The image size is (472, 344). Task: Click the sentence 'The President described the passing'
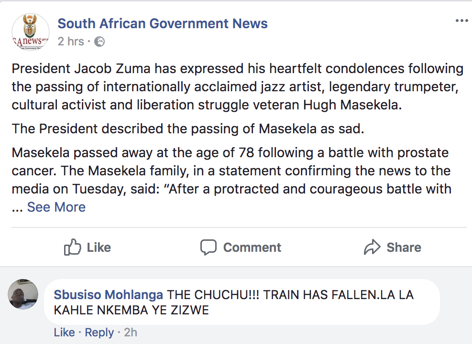(188, 129)
